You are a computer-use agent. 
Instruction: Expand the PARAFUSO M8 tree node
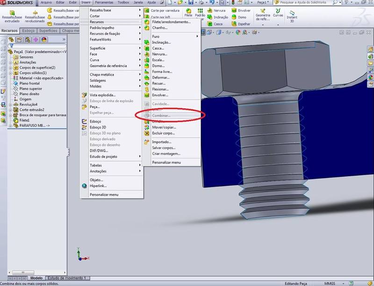[x=10, y=126]
